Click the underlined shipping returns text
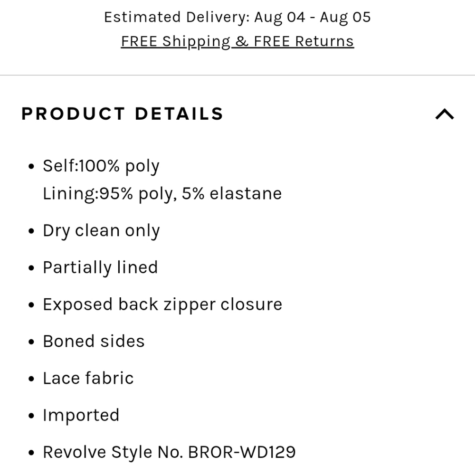The image size is (475, 475). 237,41
